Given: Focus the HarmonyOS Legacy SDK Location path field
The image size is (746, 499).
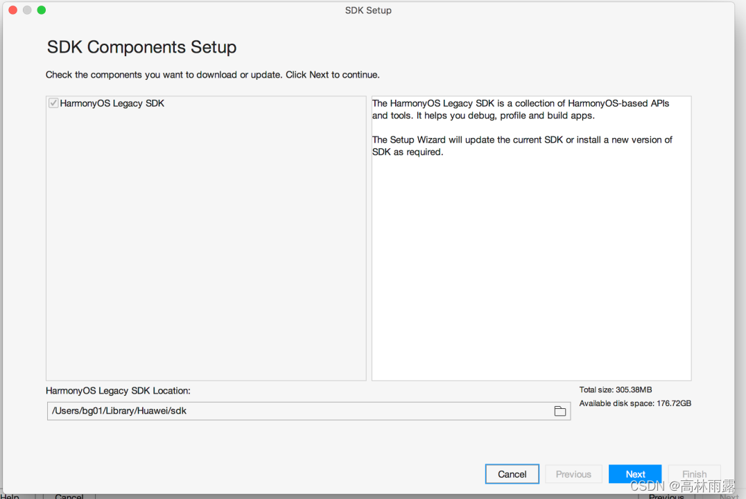Looking at the screenshot, I should 309,411.
